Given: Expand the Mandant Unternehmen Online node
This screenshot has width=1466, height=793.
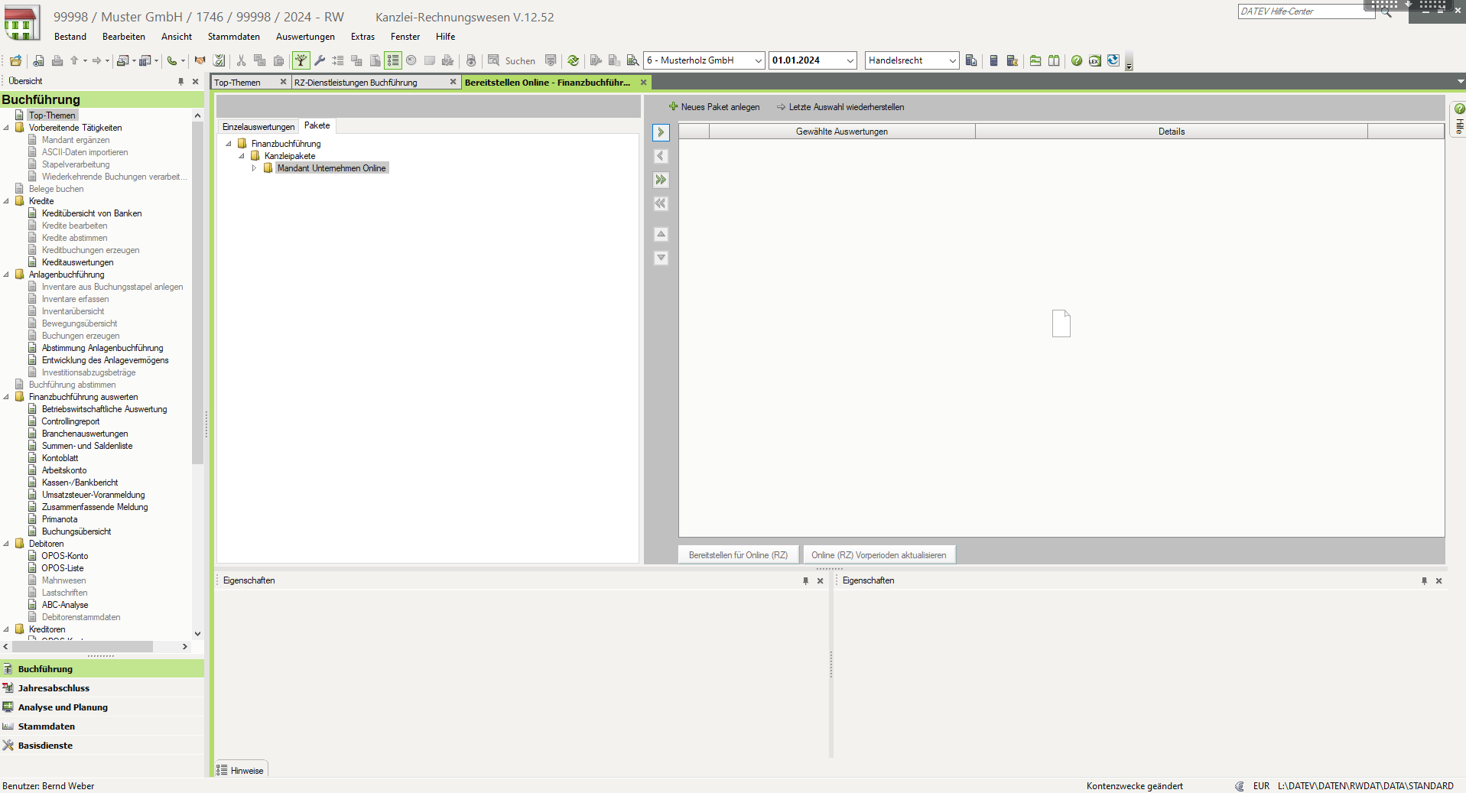Looking at the screenshot, I should click(x=254, y=168).
